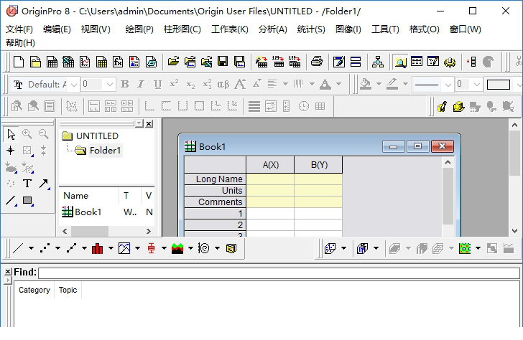523x340 pixels.
Task: Click the Print icon
Action: click(317, 62)
